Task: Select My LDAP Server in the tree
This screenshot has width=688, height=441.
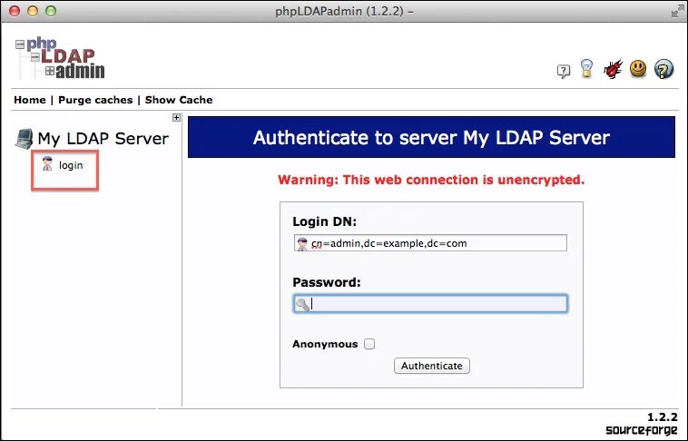Action: pos(103,139)
